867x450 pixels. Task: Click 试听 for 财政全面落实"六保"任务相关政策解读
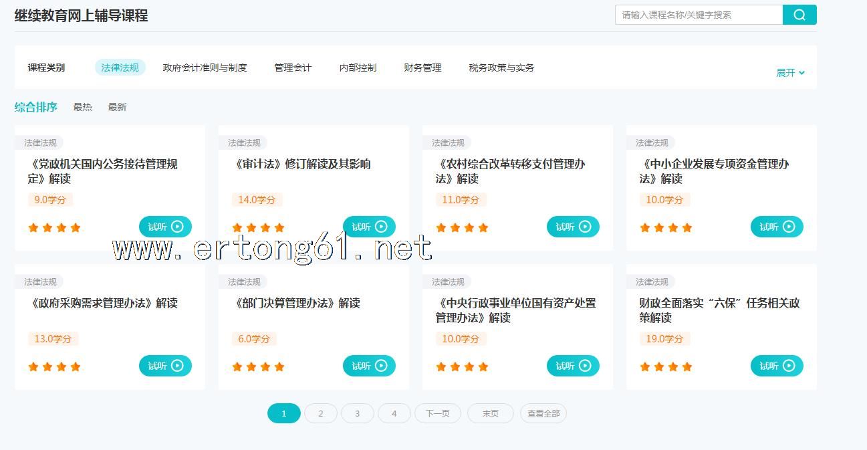click(x=777, y=366)
